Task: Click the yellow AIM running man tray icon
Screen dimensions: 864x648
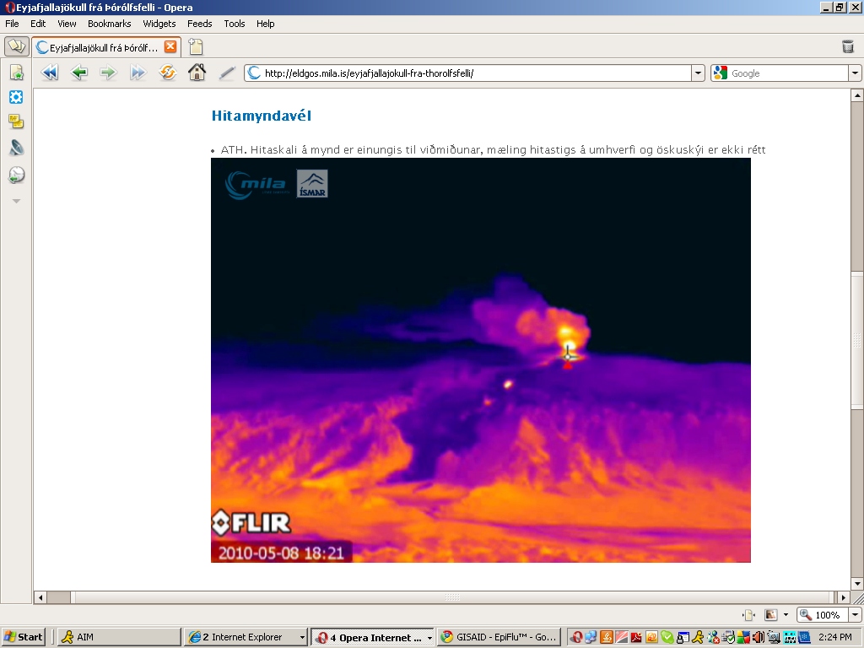Action: coord(698,638)
